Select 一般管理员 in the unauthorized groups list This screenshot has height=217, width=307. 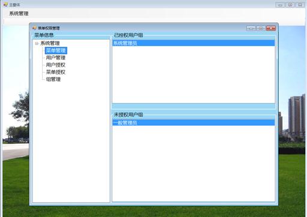point(193,123)
